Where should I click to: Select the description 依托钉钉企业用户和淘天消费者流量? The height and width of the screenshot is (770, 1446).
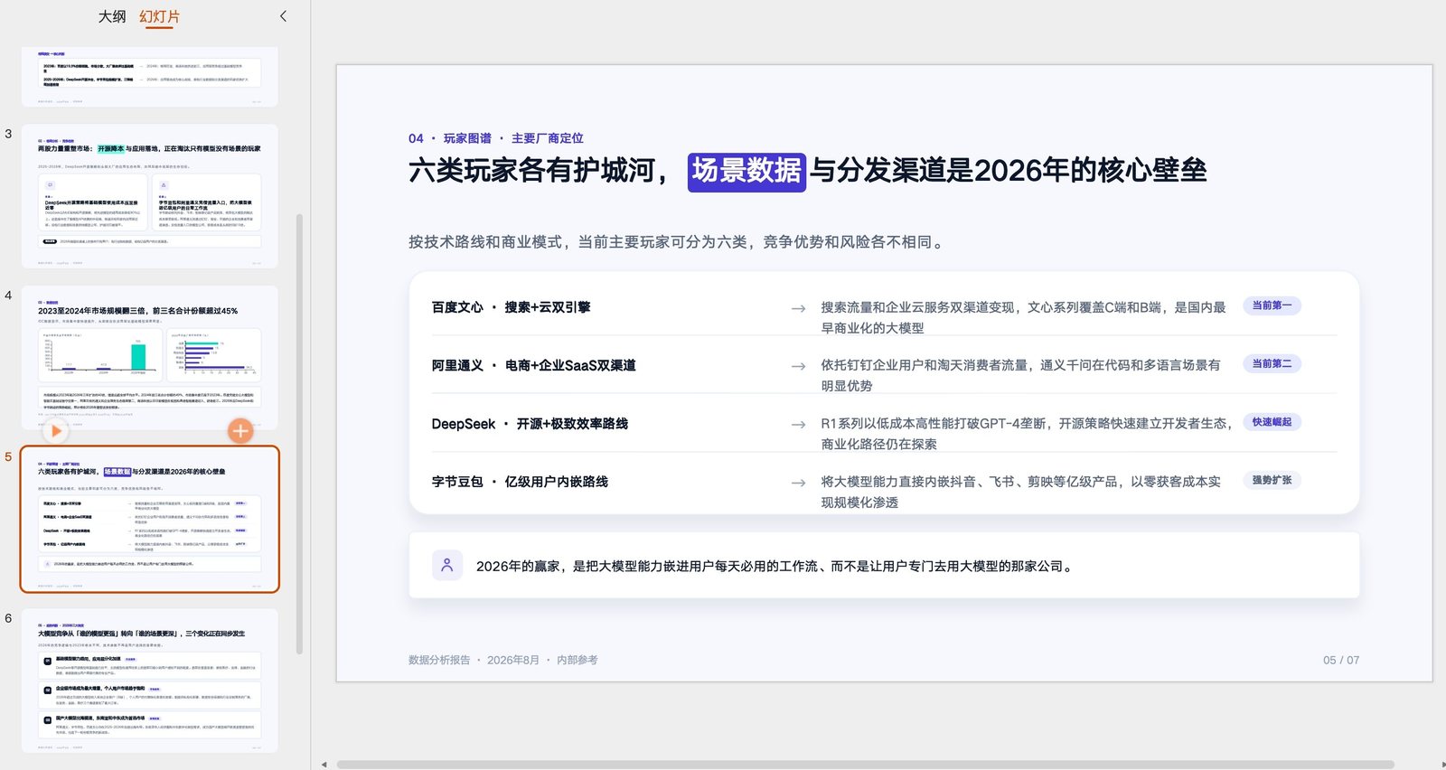(1020, 375)
